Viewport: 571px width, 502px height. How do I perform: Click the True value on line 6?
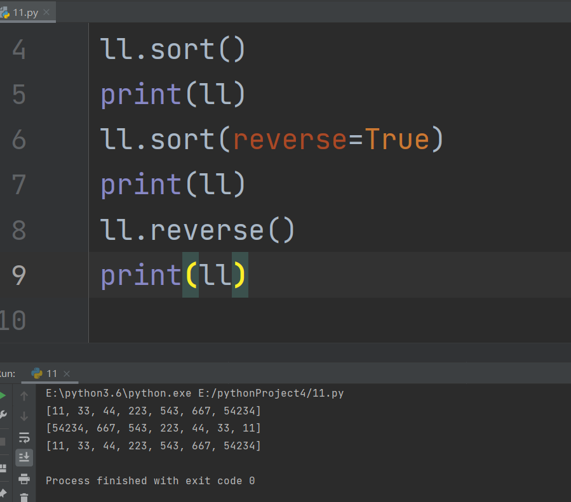coord(398,140)
